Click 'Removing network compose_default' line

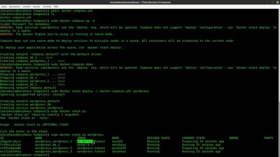(28, 88)
